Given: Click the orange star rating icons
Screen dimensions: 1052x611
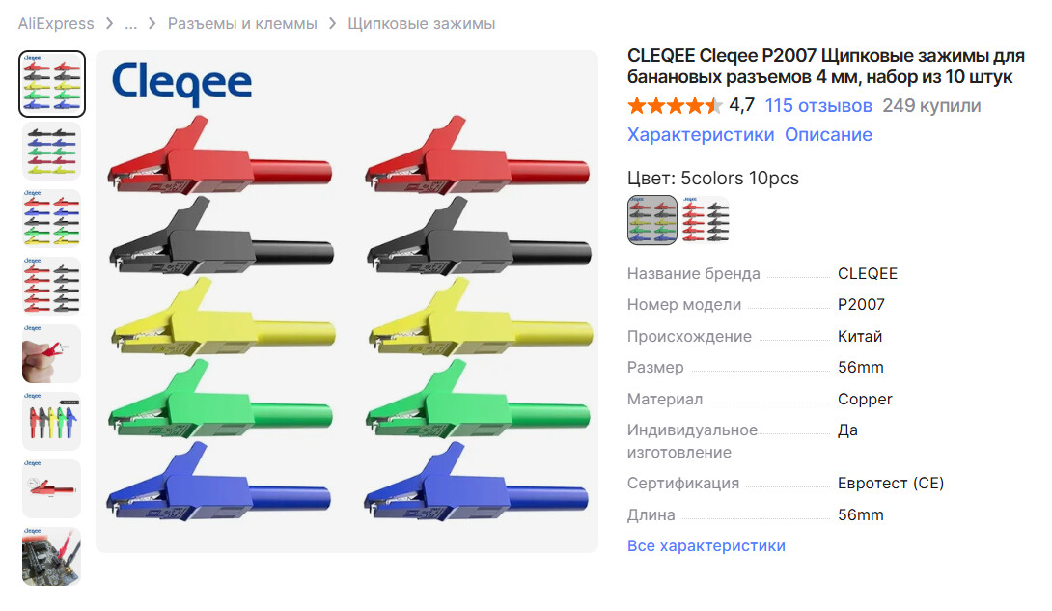Looking at the screenshot, I should click(x=675, y=106).
